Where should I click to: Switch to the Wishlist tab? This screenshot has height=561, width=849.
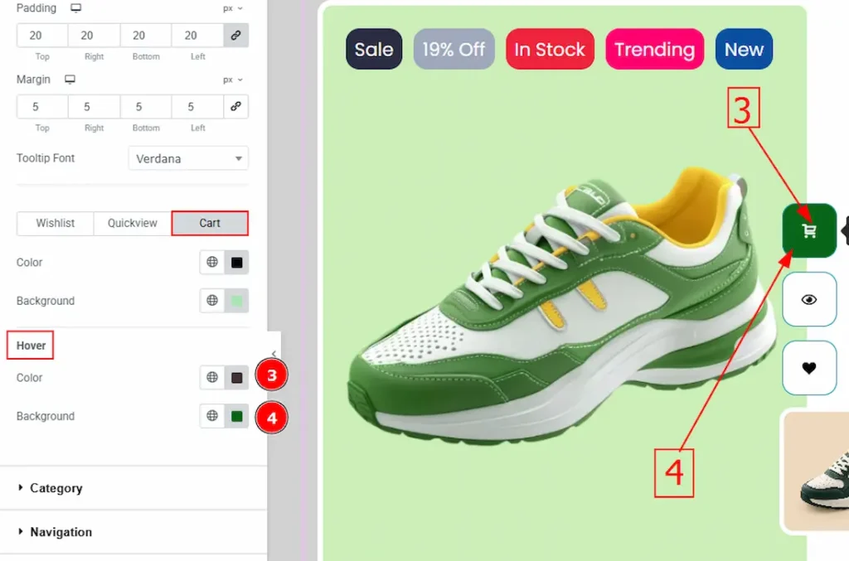[x=56, y=223]
